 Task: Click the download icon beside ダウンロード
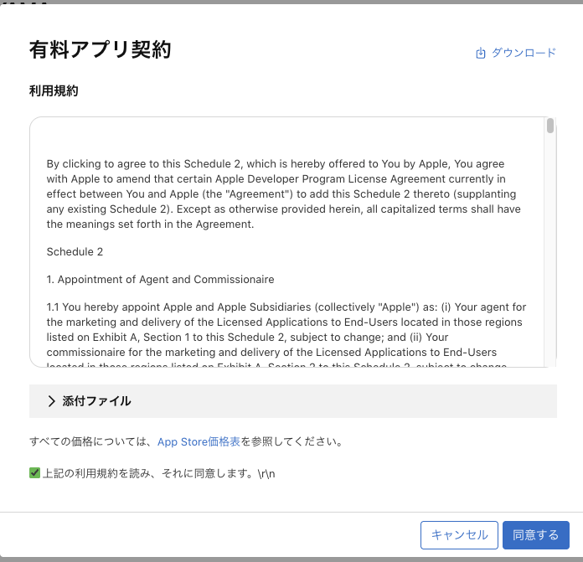480,53
